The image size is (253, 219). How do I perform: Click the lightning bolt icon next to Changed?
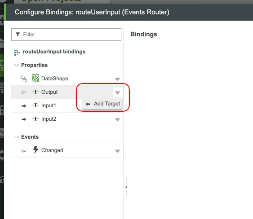click(36, 150)
